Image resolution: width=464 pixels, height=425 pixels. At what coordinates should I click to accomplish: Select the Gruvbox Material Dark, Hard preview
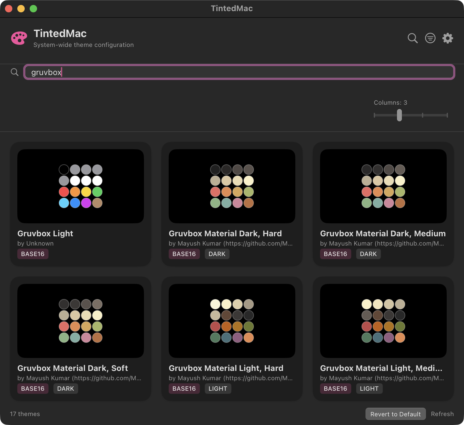pyautogui.click(x=232, y=186)
